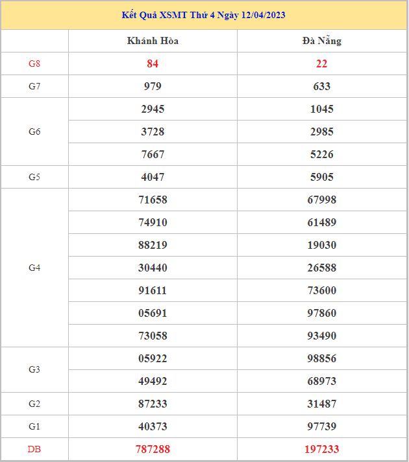Click Đà Nẵng G3 number 98856
The height and width of the screenshot is (462, 409).
pos(321,358)
